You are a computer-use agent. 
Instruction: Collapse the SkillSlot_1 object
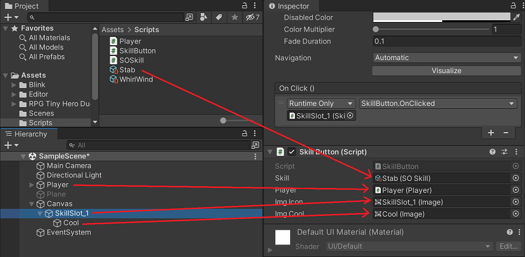40,213
